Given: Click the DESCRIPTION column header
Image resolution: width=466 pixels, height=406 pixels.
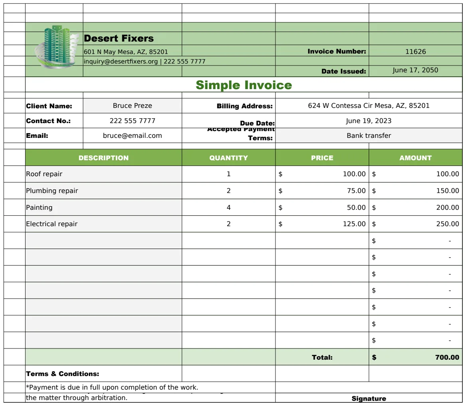Looking at the screenshot, I should [x=103, y=157].
